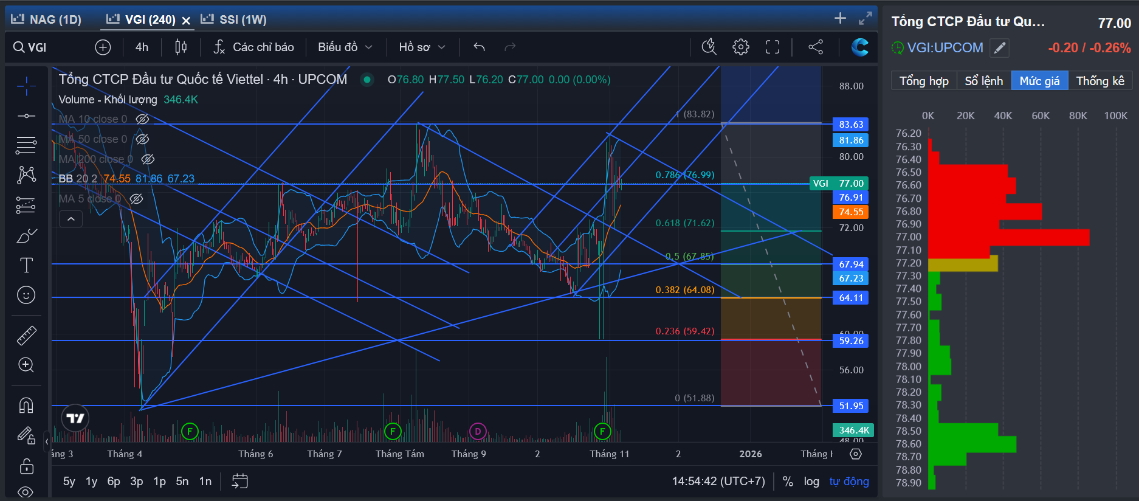Undo the last chart action
Screen dimensions: 1139x501
click(479, 47)
